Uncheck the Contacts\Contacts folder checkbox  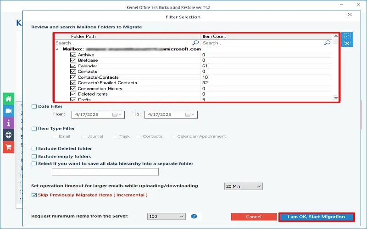73,77
